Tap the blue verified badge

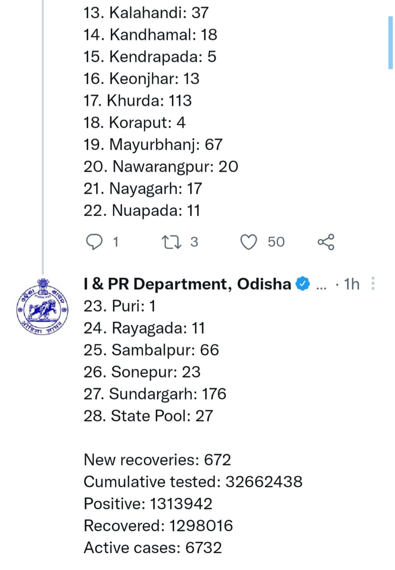[303, 284]
